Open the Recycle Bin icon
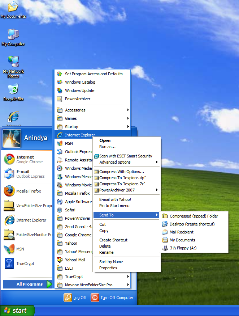This screenshot has height=316, width=239. pos(13,93)
